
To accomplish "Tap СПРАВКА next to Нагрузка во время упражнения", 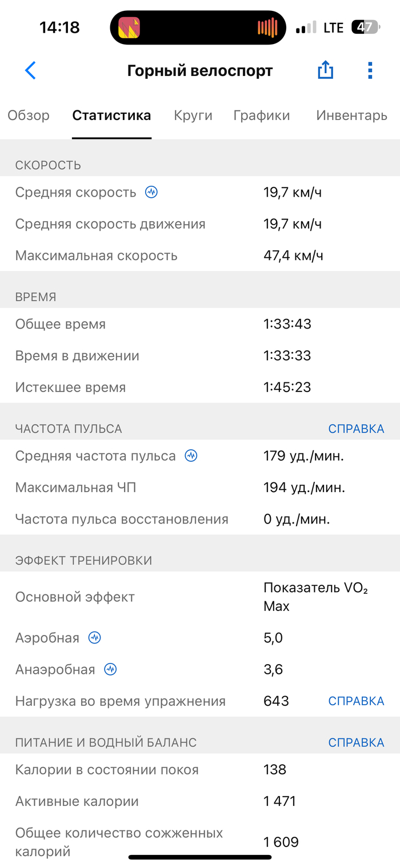I will click(x=356, y=701).
